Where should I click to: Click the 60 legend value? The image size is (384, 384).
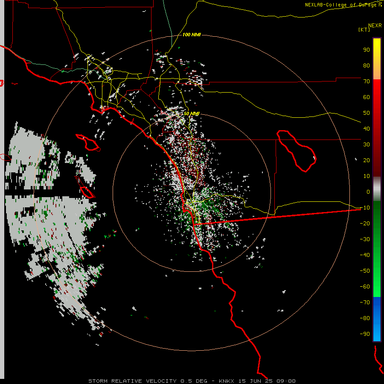pos(367,97)
